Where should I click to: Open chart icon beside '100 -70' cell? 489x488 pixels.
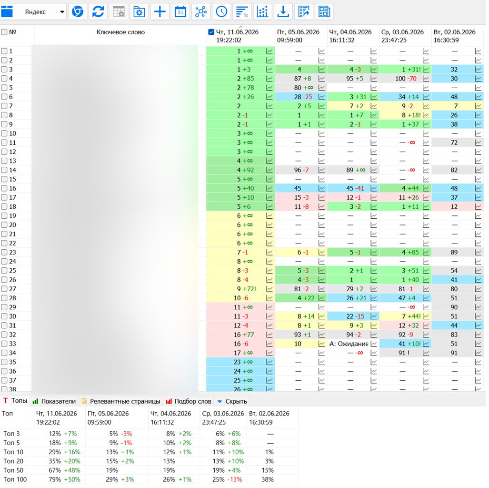(x=426, y=78)
